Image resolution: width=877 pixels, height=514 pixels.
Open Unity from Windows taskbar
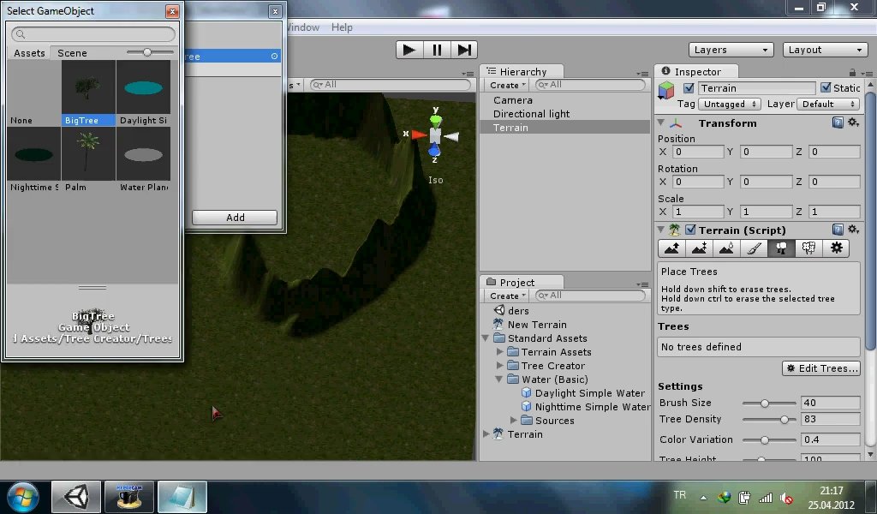(76, 496)
